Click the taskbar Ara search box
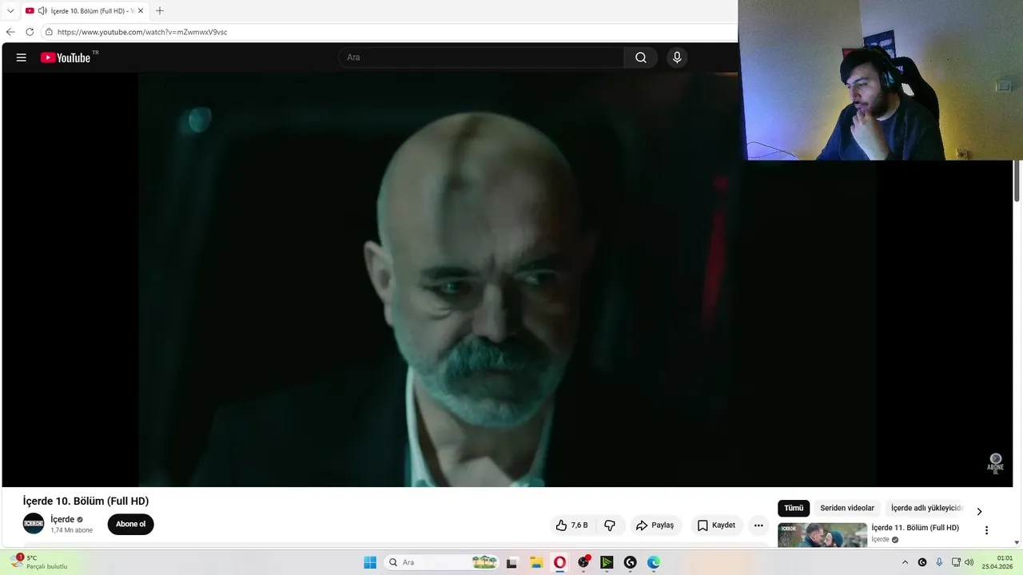The height and width of the screenshot is (575, 1023). point(442,562)
